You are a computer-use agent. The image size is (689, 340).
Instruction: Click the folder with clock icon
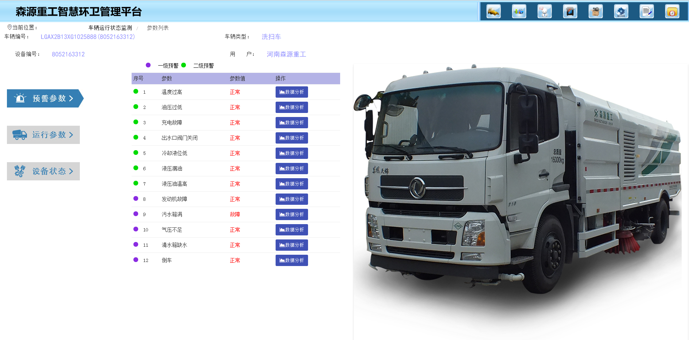[x=672, y=12]
